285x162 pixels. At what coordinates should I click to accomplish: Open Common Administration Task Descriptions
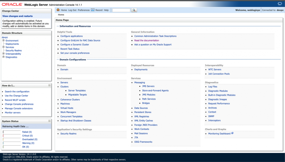coord(155,36)
